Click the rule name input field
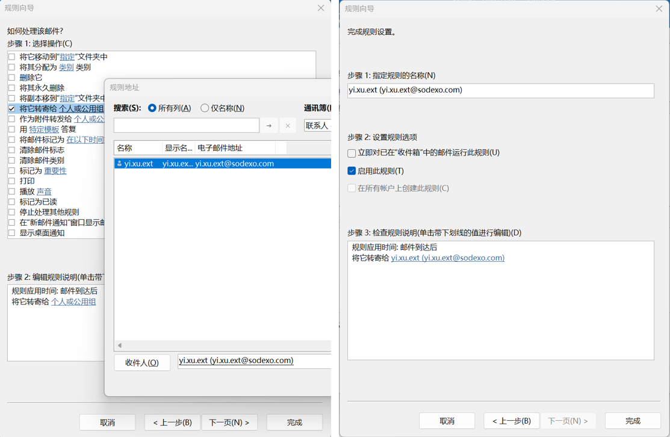 point(501,90)
